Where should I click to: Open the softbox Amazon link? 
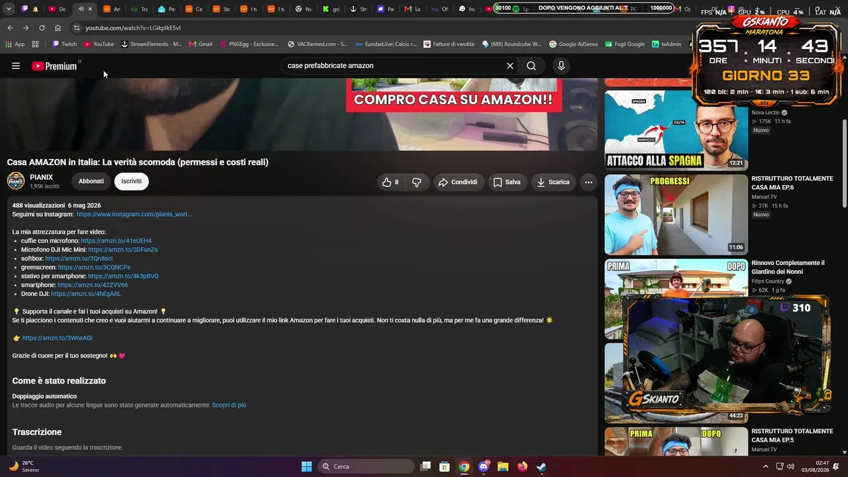[79, 258]
